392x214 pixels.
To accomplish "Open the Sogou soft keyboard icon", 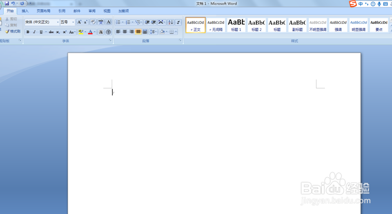I will [385, 4].
